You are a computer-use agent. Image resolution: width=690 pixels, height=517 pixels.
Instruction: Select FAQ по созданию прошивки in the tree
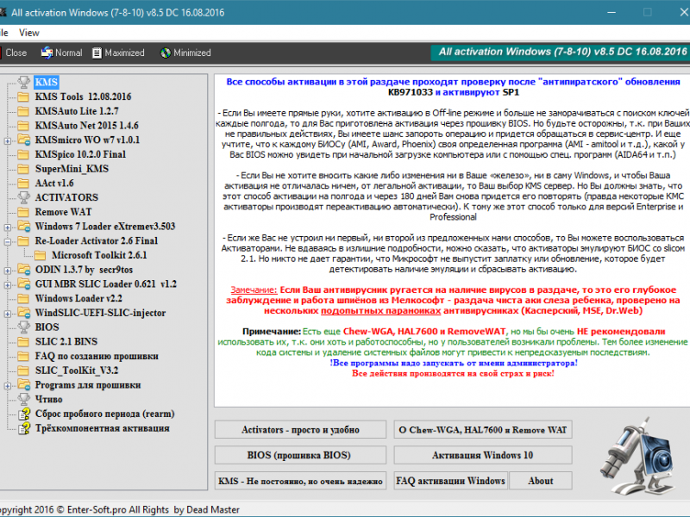pos(97,356)
